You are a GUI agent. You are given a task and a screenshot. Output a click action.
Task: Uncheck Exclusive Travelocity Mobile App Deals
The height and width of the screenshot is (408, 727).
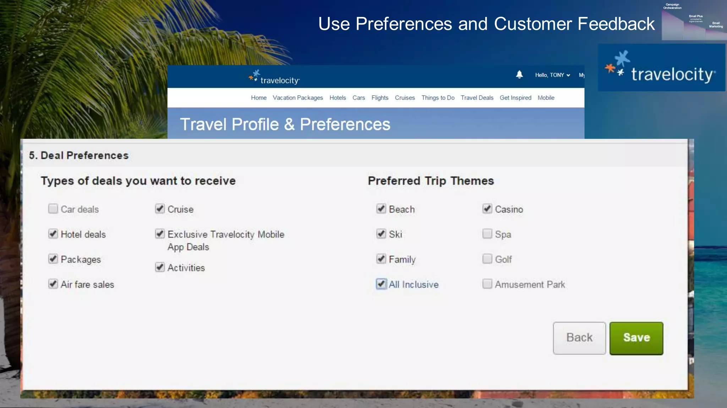click(x=160, y=234)
